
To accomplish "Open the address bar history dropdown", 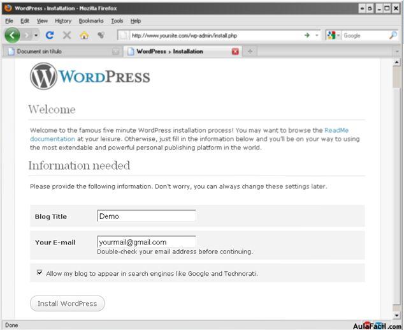I will [317, 35].
